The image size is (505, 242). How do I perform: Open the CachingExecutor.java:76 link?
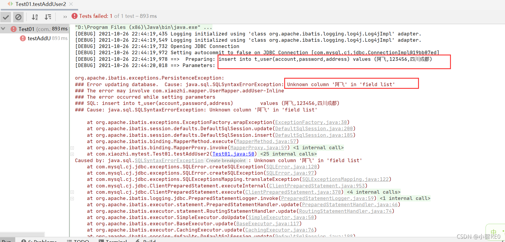pyautogui.click(x=280, y=230)
